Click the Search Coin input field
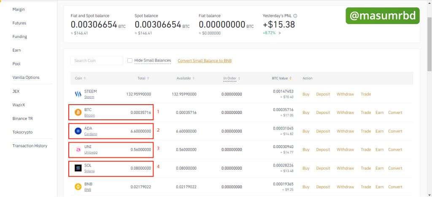This screenshot has height=197, width=432. pyautogui.click(x=97, y=61)
